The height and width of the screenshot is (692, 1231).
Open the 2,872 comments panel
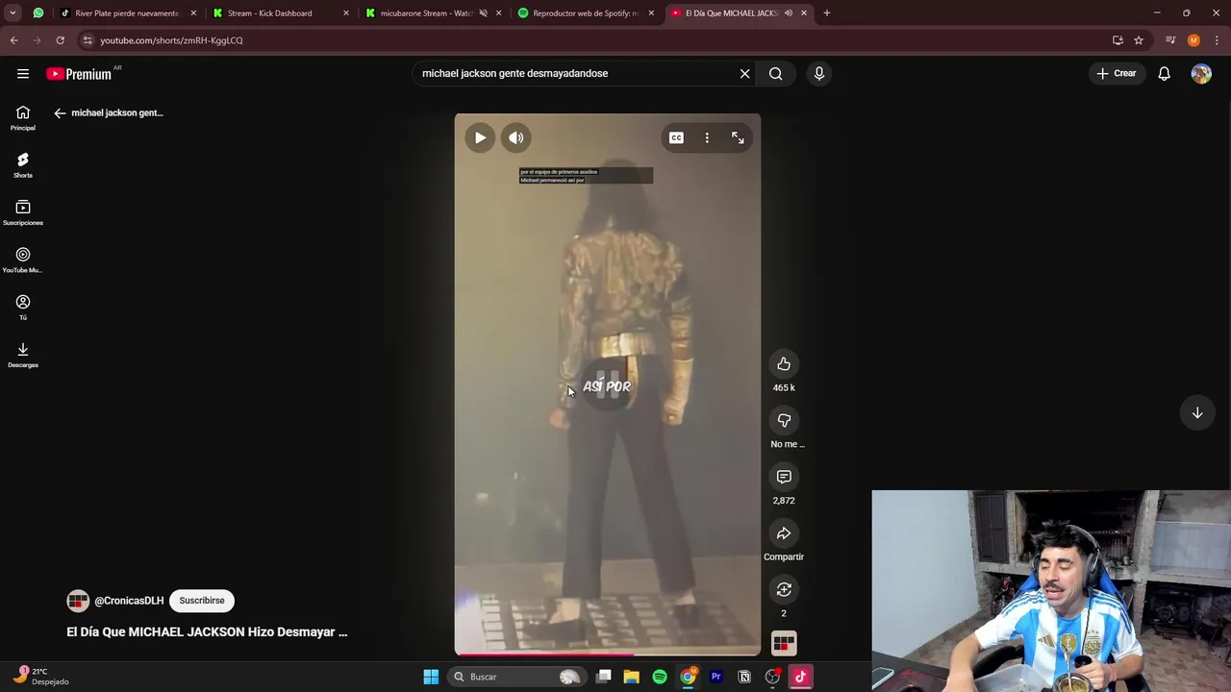tap(784, 477)
